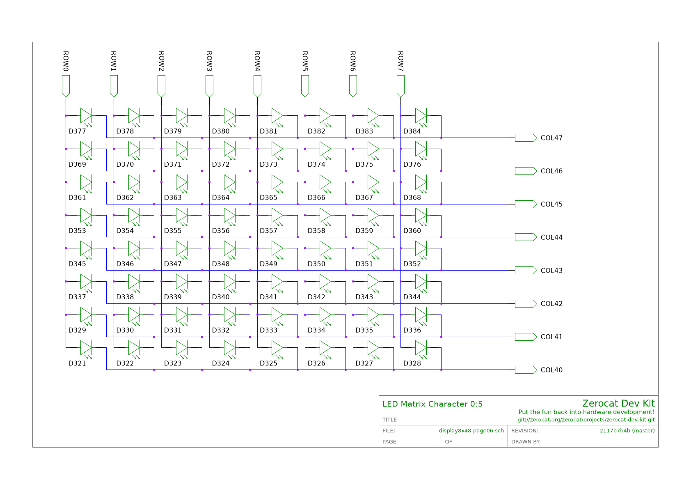Click the 'DRAWN BY:' field label

pyautogui.click(x=526, y=442)
